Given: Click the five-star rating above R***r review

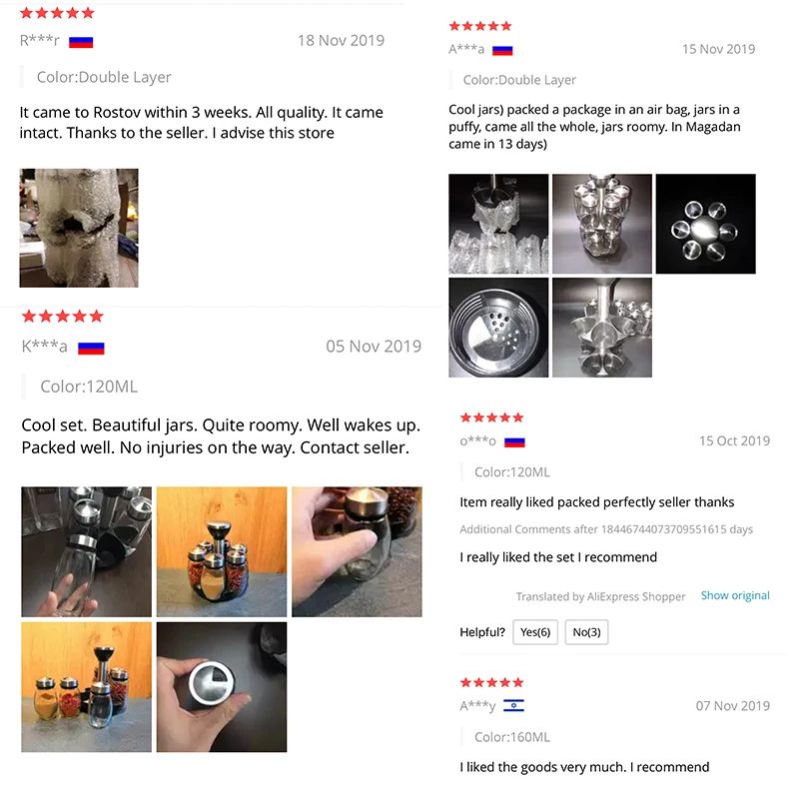Looking at the screenshot, I should tap(57, 13).
